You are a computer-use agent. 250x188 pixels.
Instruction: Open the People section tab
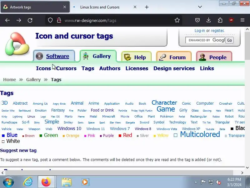pyautogui.click(x=214, y=57)
